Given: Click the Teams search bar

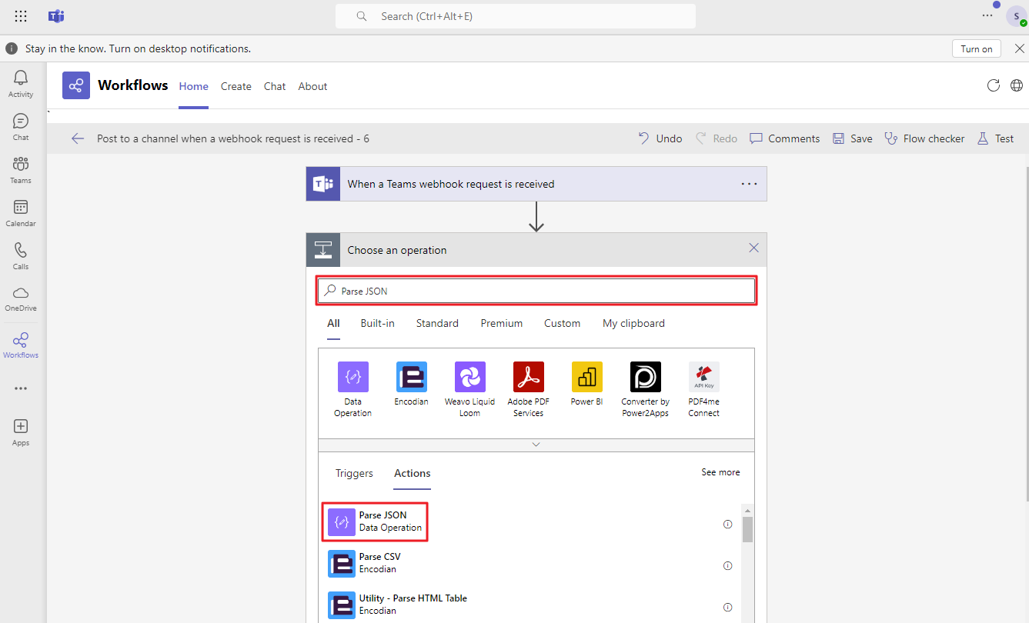Looking at the screenshot, I should click(516, 16).
